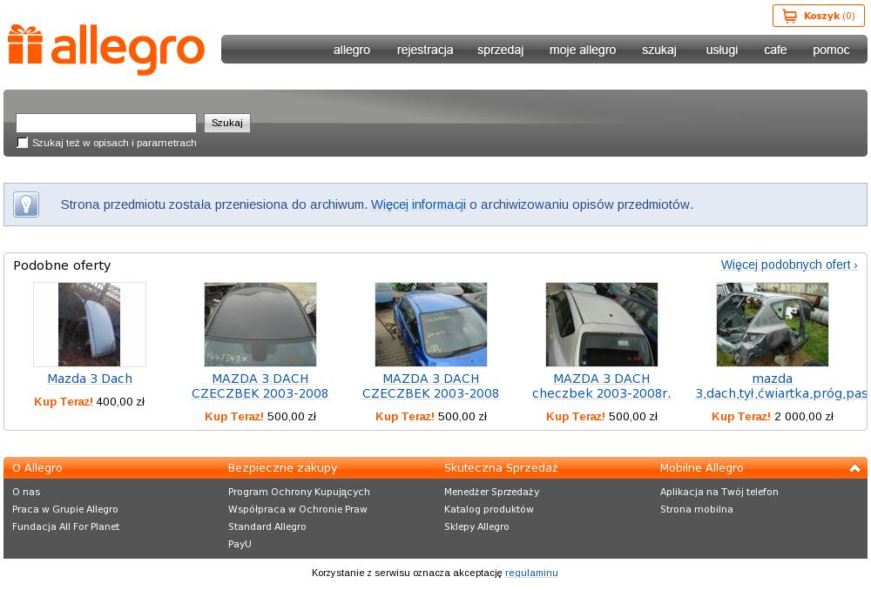Open the sprzedaj menu item
Image resolution: width=871 pixels, height=590 pixels.
[x=500, y=50]
